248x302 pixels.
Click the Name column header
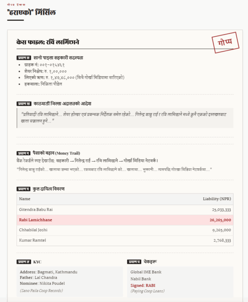(25, 199)
